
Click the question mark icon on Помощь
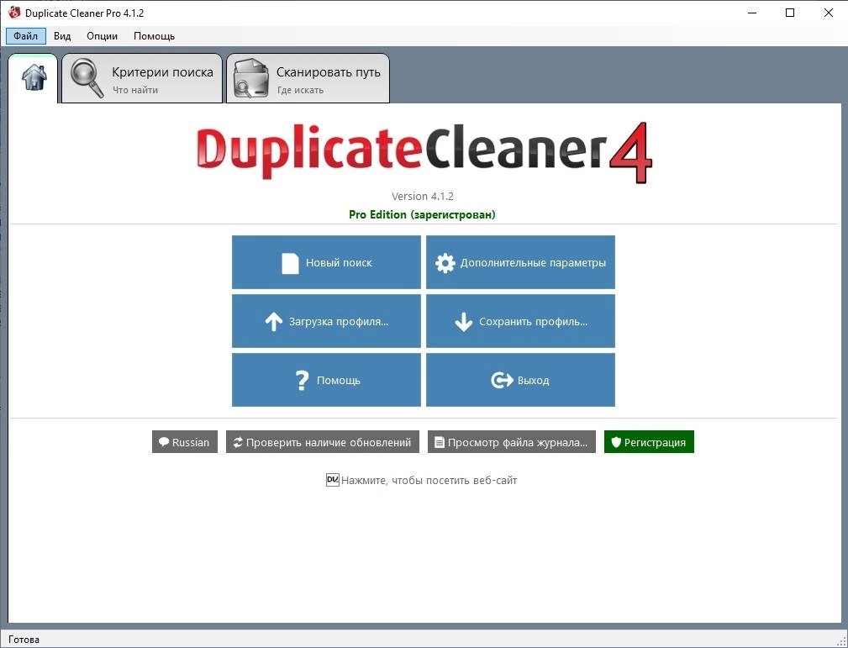point(303,381)
